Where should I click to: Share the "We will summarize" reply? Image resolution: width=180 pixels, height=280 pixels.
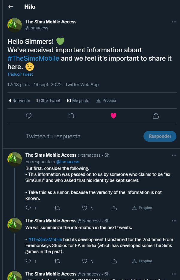[114, 261]
